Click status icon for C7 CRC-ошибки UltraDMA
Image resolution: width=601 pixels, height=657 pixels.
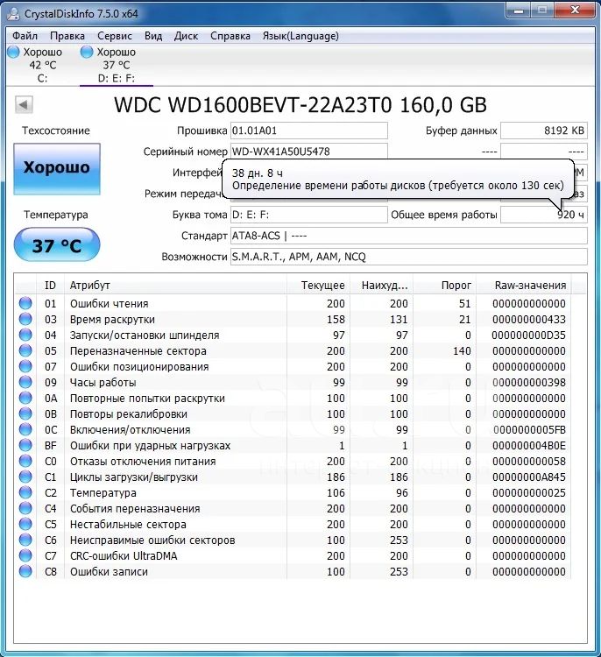[25, 555]
